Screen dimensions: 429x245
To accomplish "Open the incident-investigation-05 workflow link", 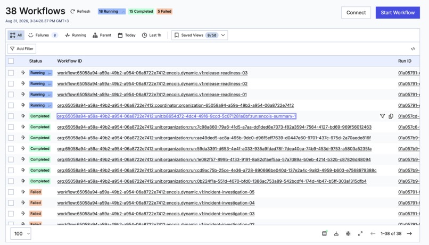I will (155, 192).
